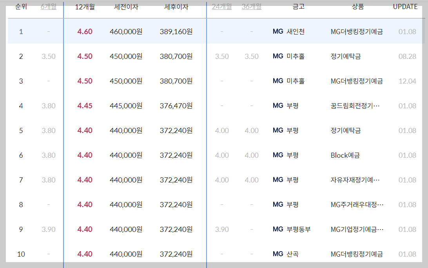428x268 pixels.
Task: Select rank number 1 in highlighted row
Action: coord(21,32)
